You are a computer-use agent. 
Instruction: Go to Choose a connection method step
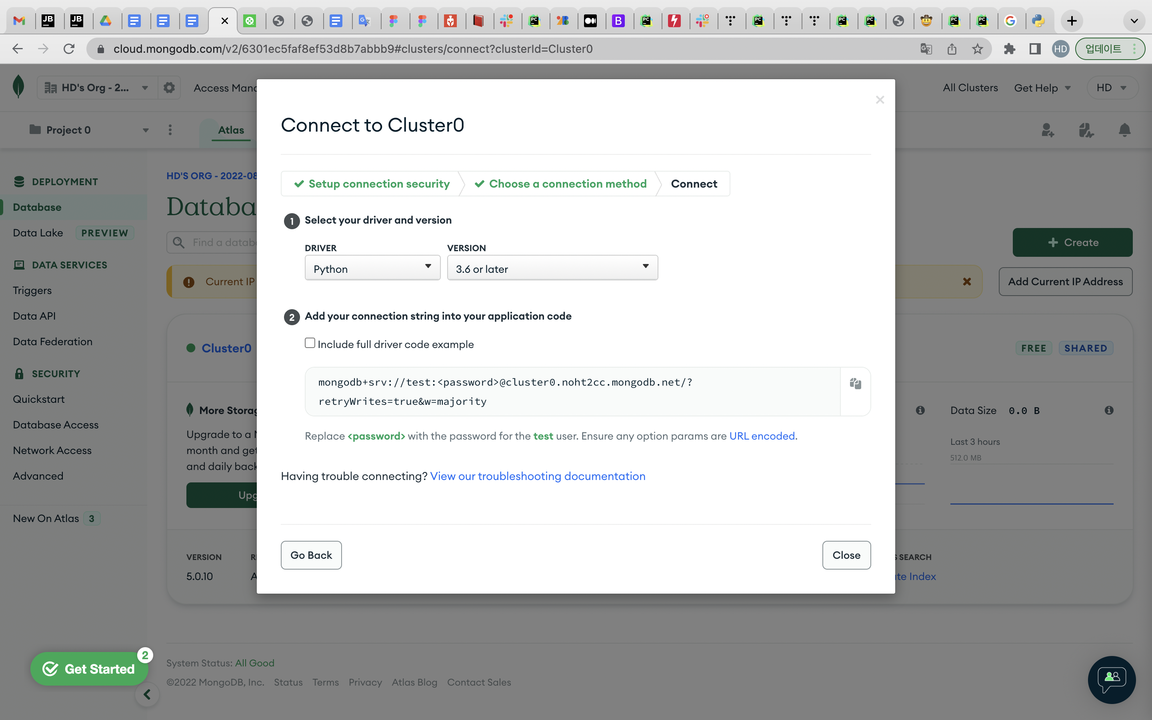click(561, 184)
